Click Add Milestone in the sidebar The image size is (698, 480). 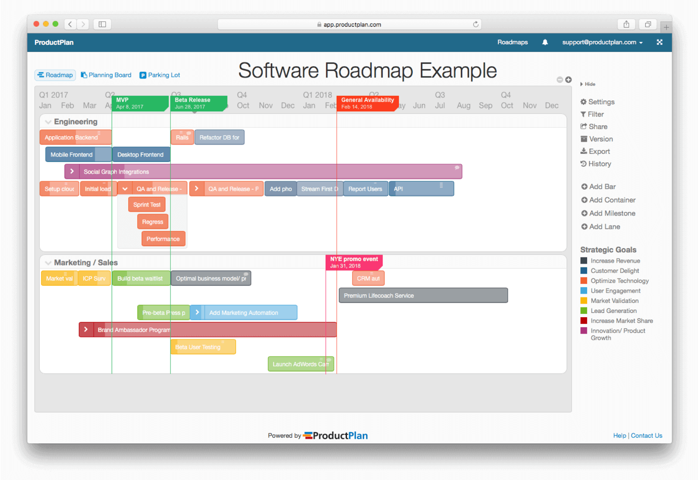pyautogui.click(x=608, y=213)
